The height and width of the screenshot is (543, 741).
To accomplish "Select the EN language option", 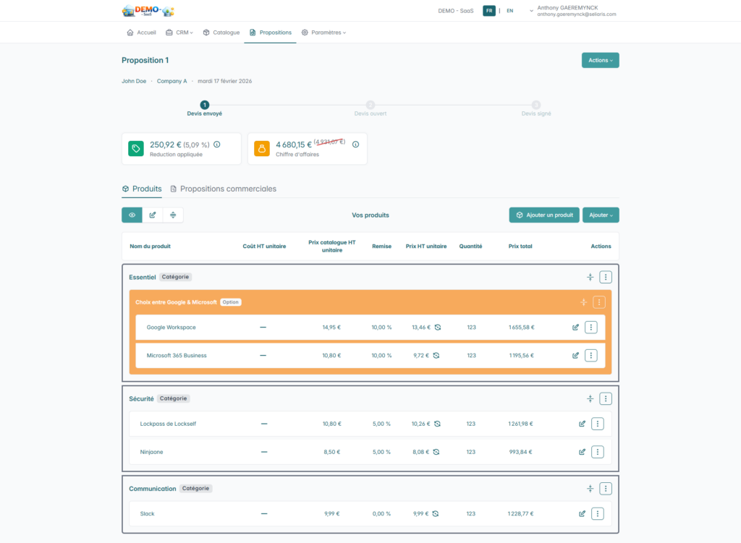I will tap(509, 11).
